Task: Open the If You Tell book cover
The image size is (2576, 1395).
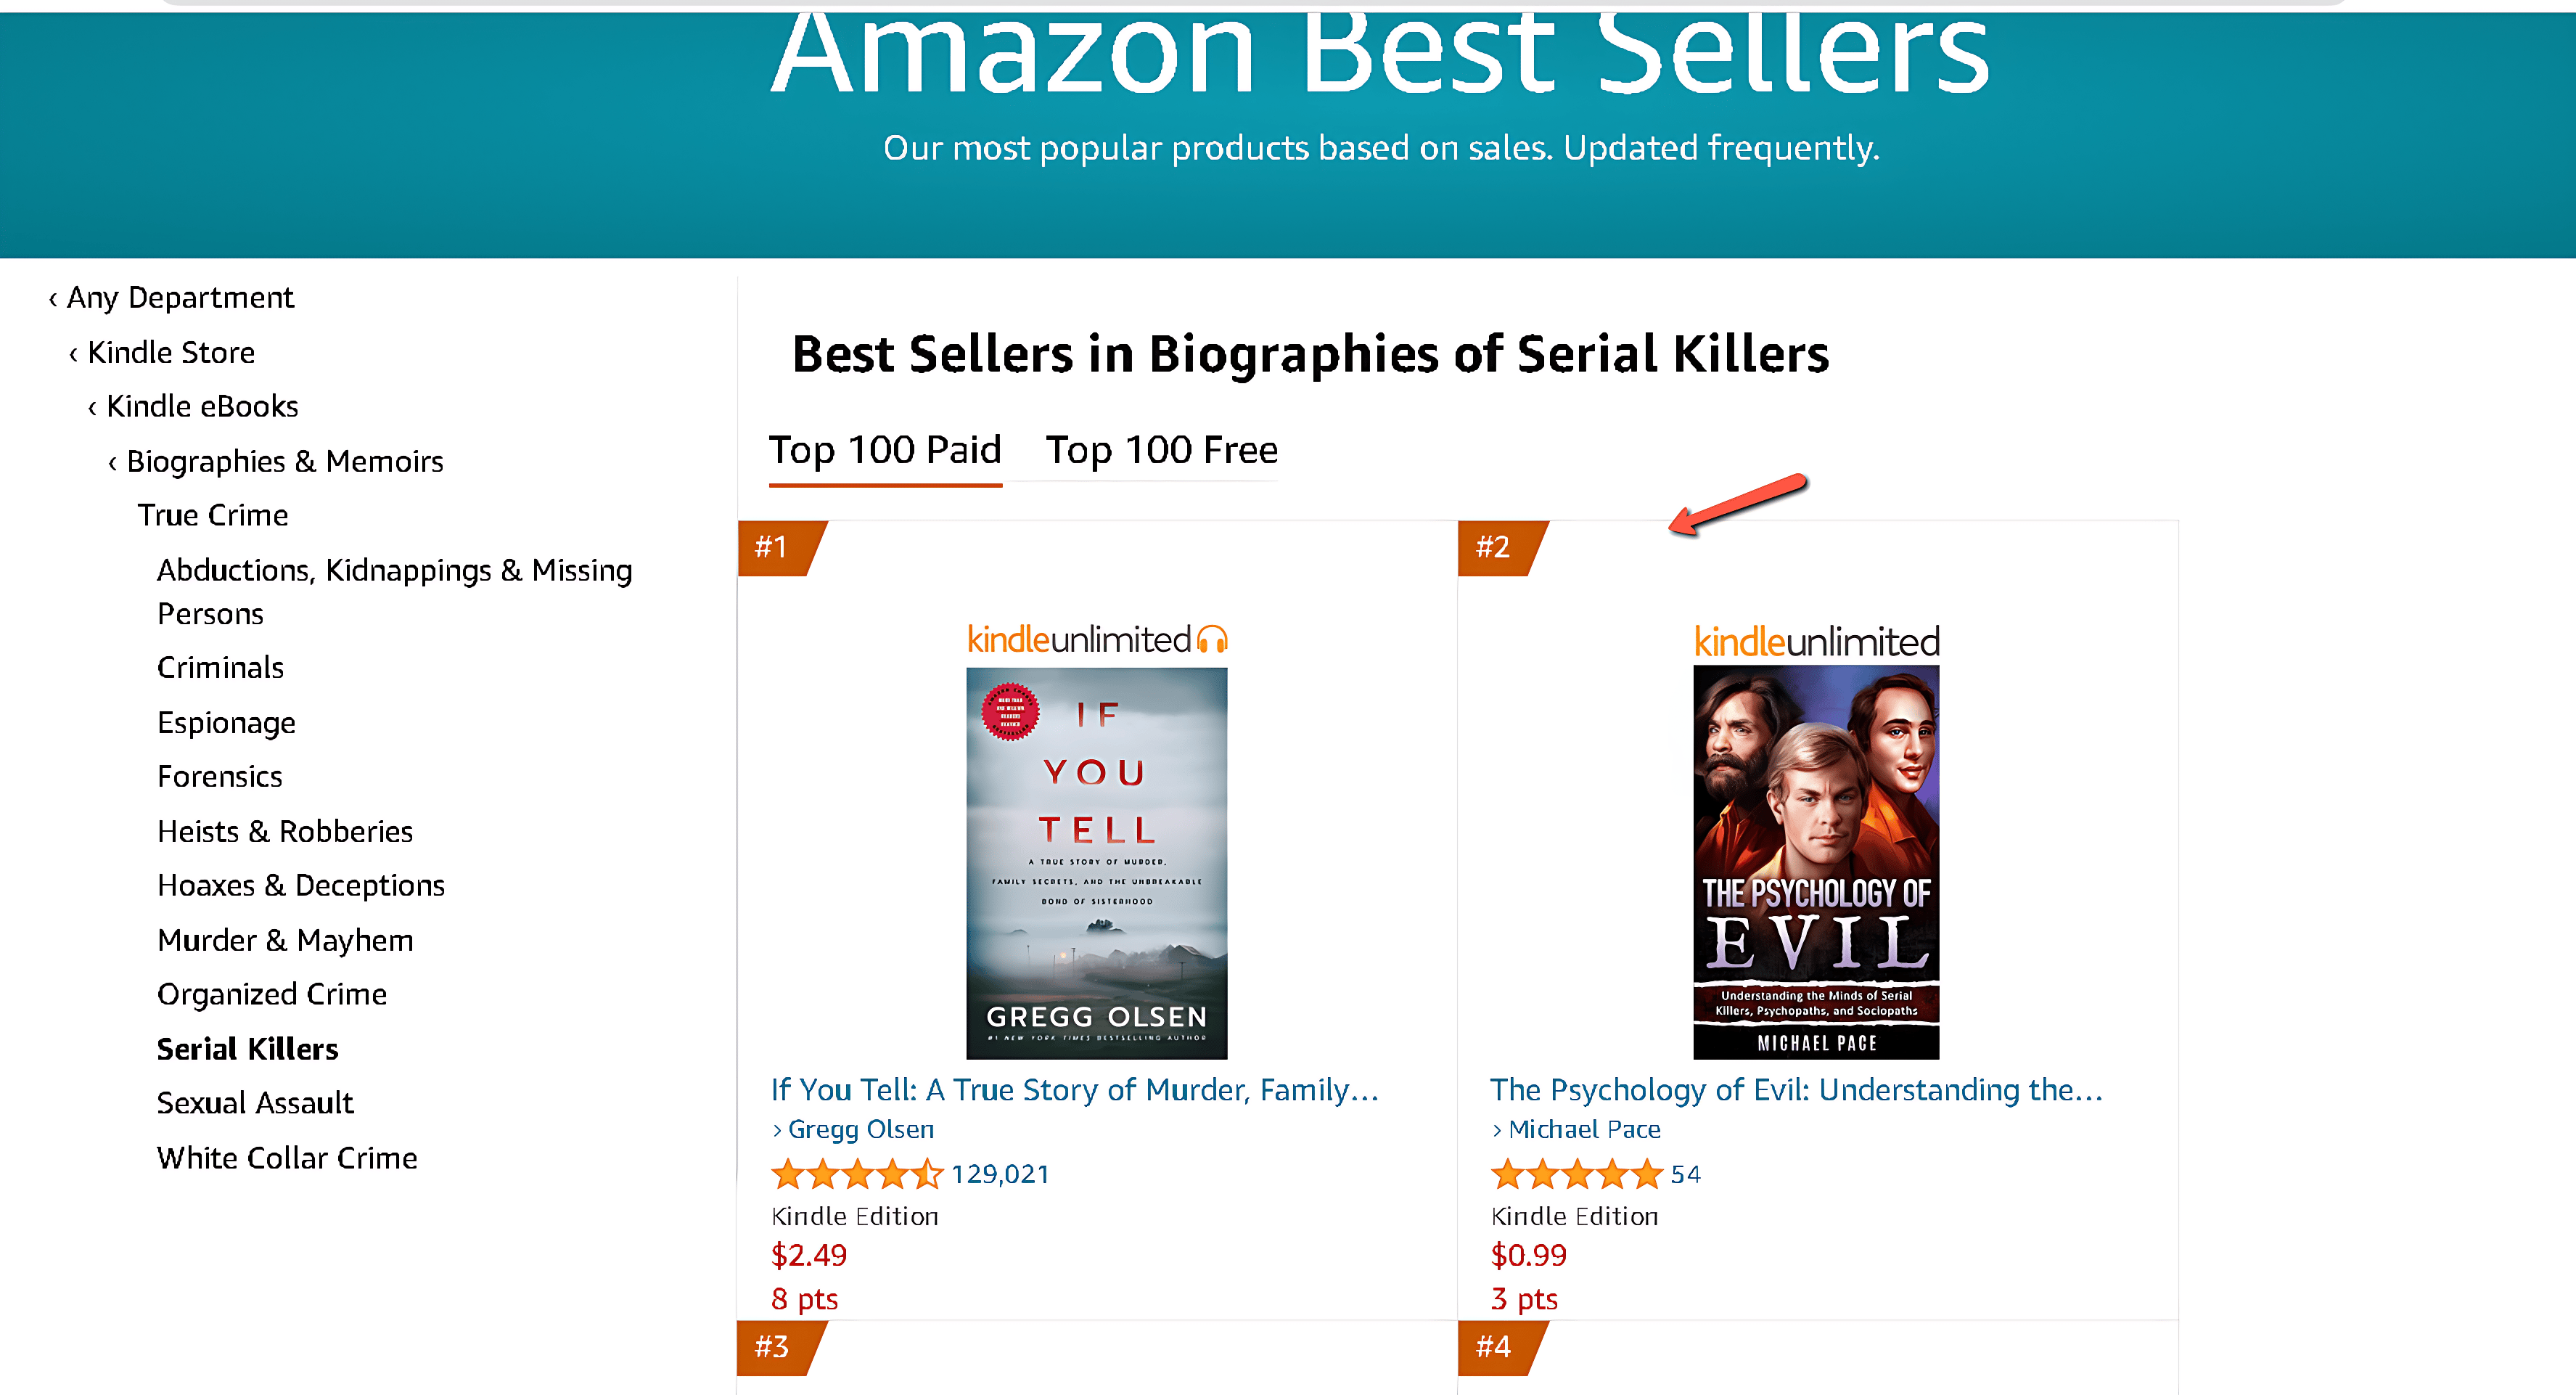Action: [x=1097, y=864]
